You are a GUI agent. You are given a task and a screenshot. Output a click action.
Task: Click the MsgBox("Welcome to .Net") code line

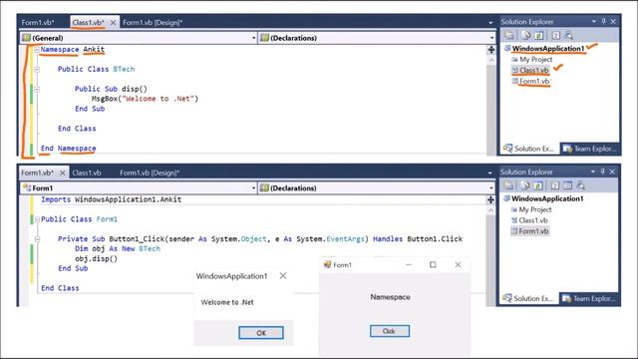click(145, 99)
